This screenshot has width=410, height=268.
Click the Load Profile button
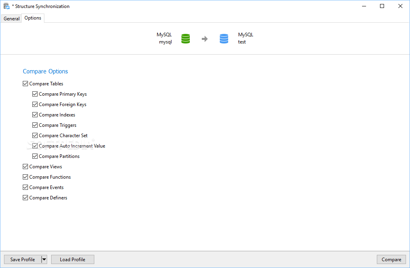(x=72, y=259)
